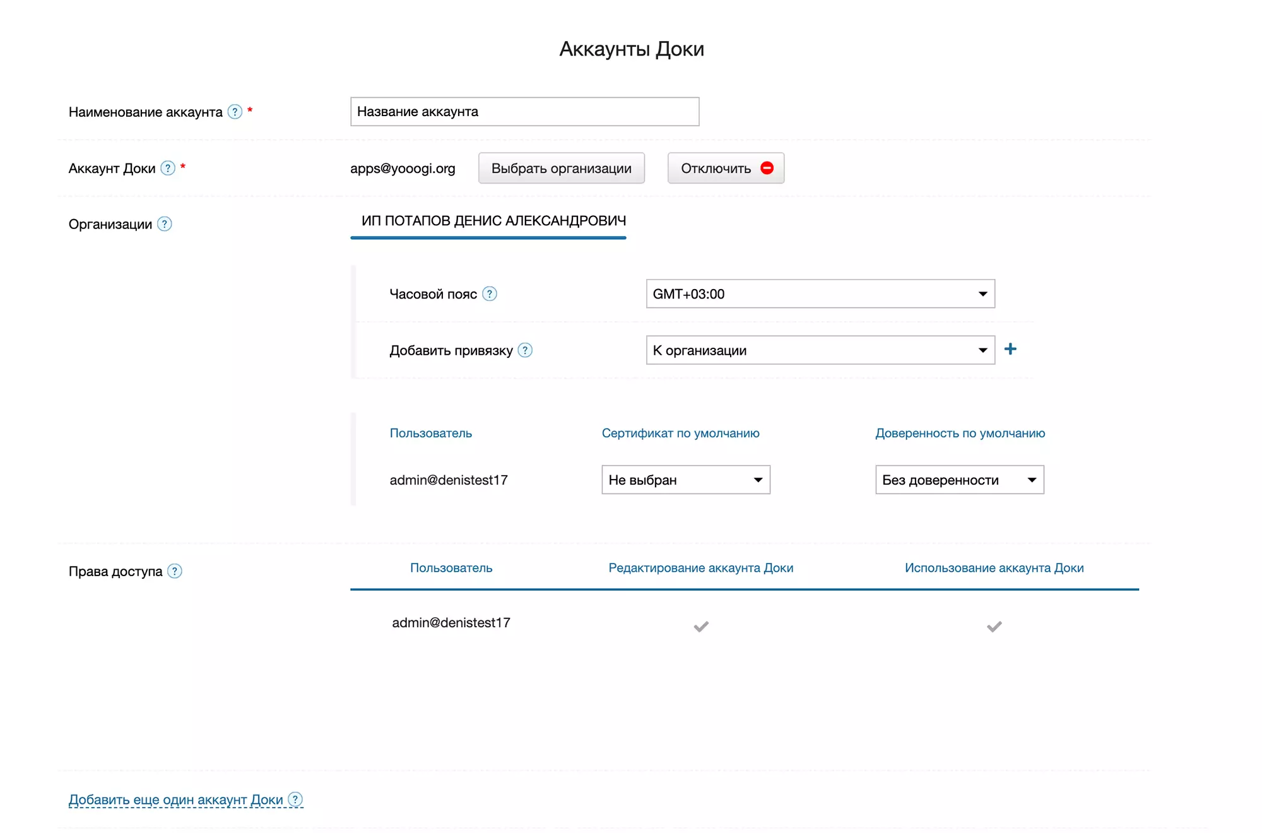Open the GMT+03:00 timezone dropdown
Image resolution: width=1262 pixels, height=833 pixels.
coord(820,293)
